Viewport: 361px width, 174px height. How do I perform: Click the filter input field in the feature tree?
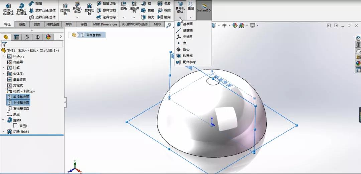[35, 44]
